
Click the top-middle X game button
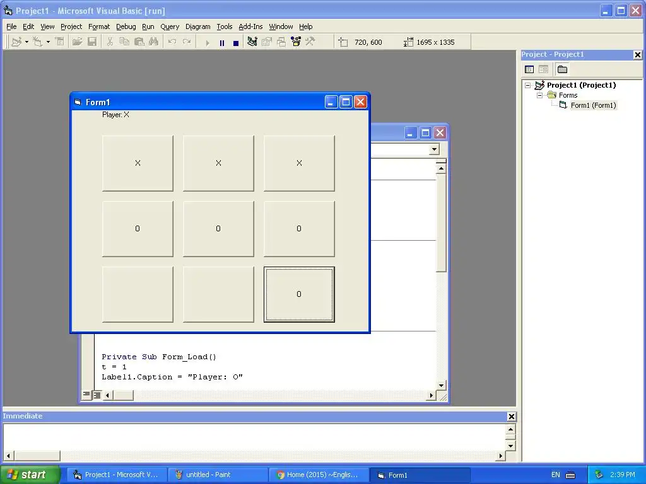point(218,163)
